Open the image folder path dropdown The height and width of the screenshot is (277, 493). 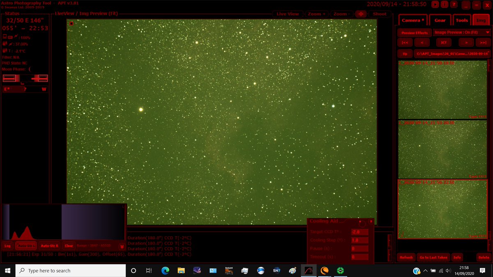point(452,54)
